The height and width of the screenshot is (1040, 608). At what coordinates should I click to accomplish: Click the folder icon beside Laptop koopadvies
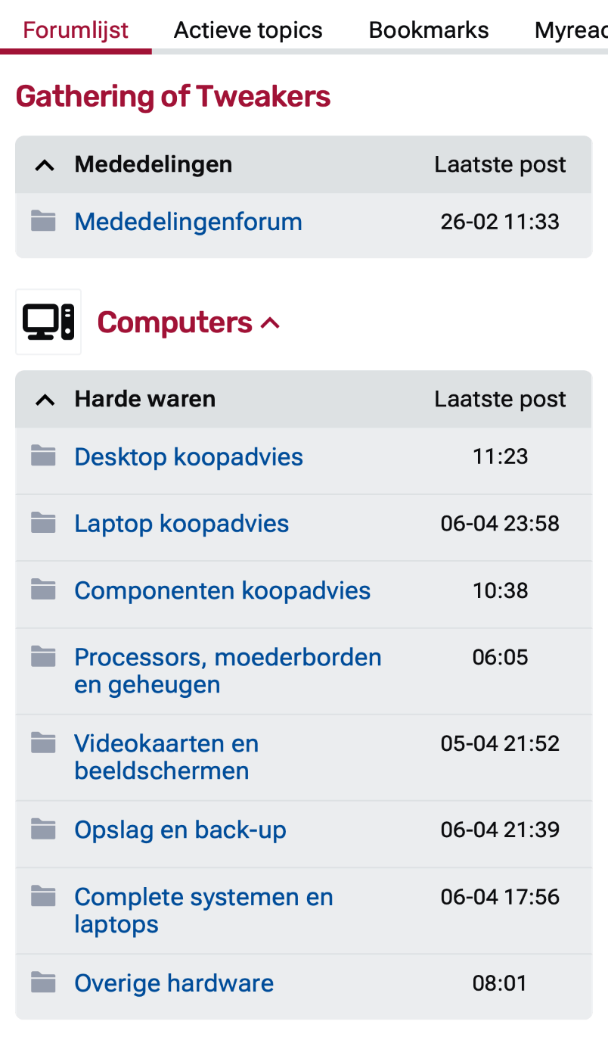(44, 522)
